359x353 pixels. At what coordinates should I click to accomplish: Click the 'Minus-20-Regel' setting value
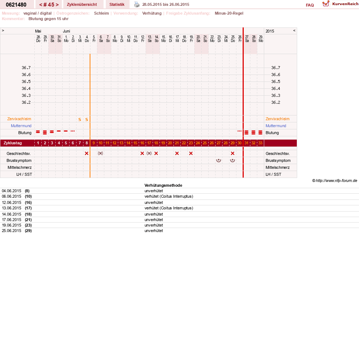(229, 13)
